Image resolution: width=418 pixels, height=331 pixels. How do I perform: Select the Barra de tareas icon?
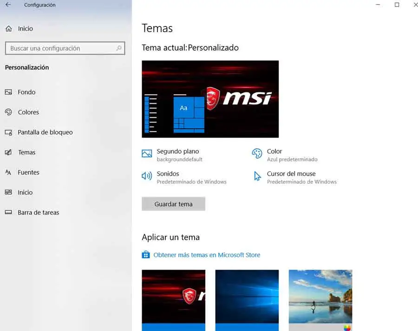pos(8,212)
